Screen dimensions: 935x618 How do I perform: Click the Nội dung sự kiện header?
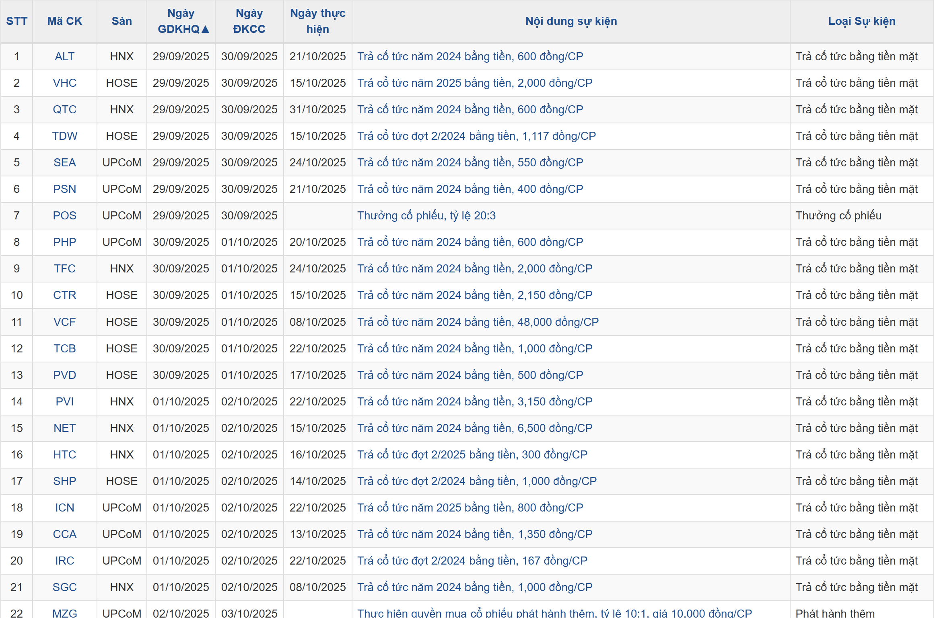pyautogui.click(x=570, y=21)
